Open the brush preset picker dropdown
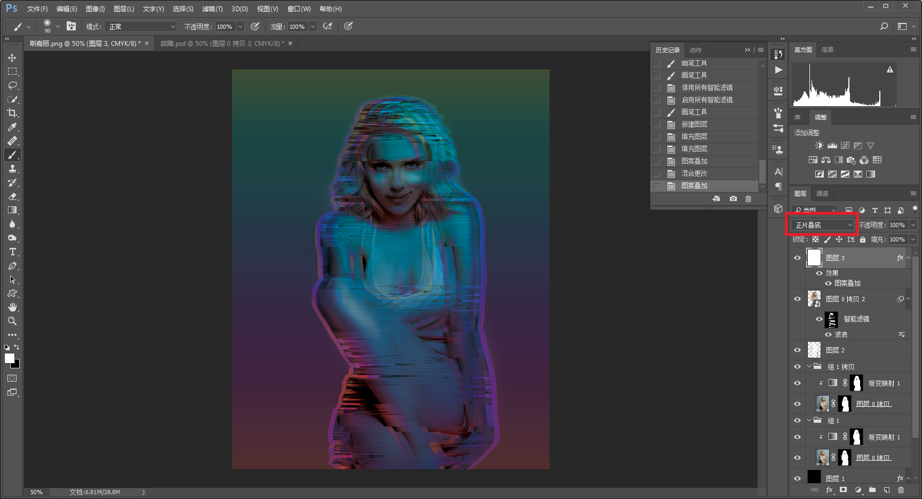 pos(58,26)
